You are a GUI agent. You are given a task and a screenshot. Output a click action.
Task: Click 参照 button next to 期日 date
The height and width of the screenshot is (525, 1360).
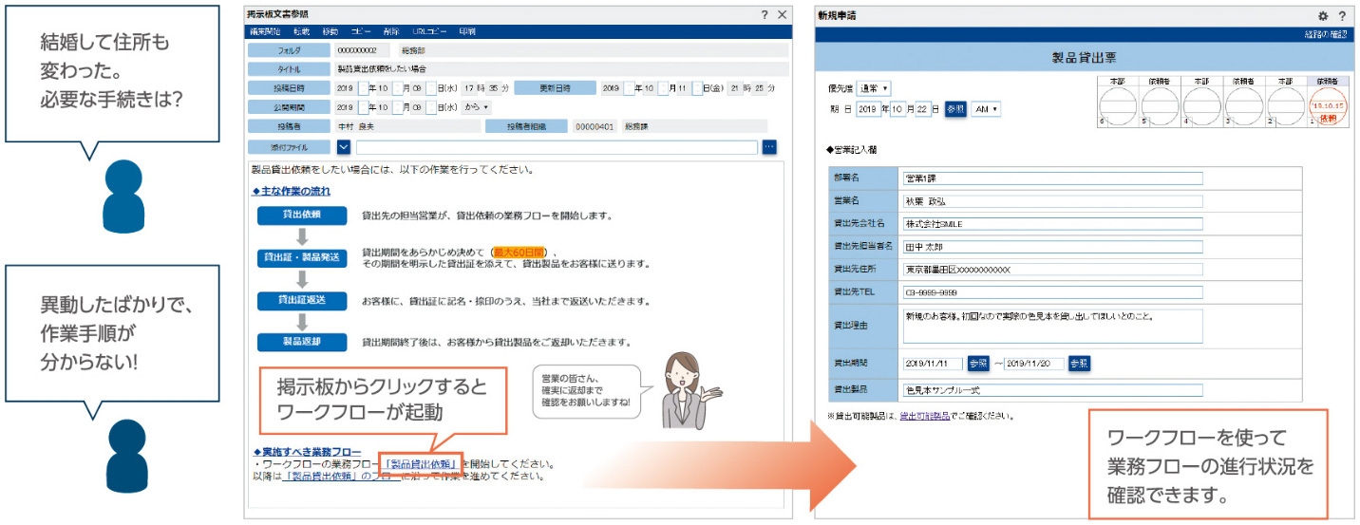955,109
